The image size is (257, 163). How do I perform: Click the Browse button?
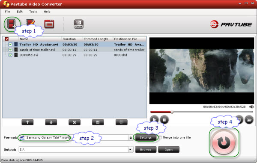click(146, 150)
